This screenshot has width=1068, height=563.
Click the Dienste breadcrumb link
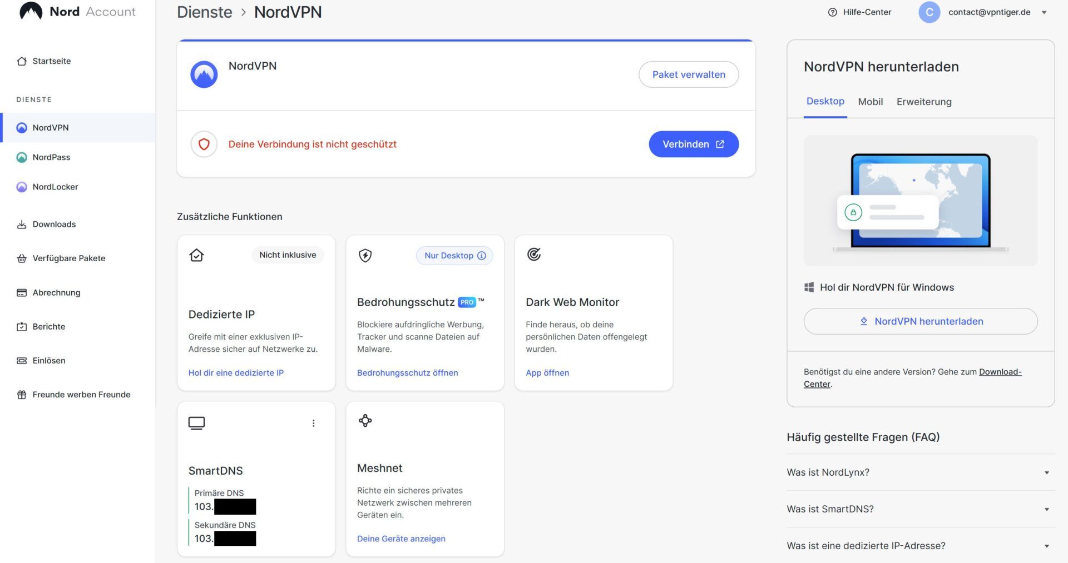click(205, 12)
